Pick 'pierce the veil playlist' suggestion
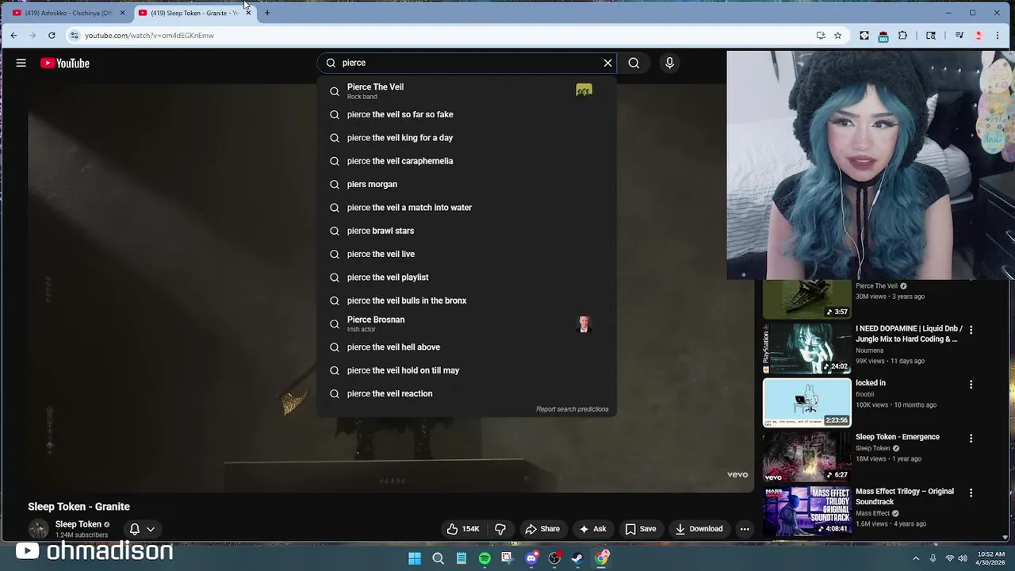This screenshot has width=1015, height=571. click(x=466, y=278)
